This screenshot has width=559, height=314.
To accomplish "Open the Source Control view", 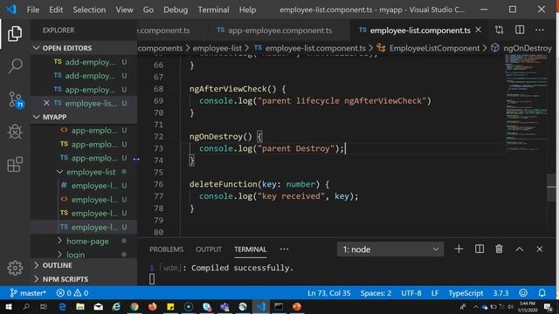I will [16, 99].
